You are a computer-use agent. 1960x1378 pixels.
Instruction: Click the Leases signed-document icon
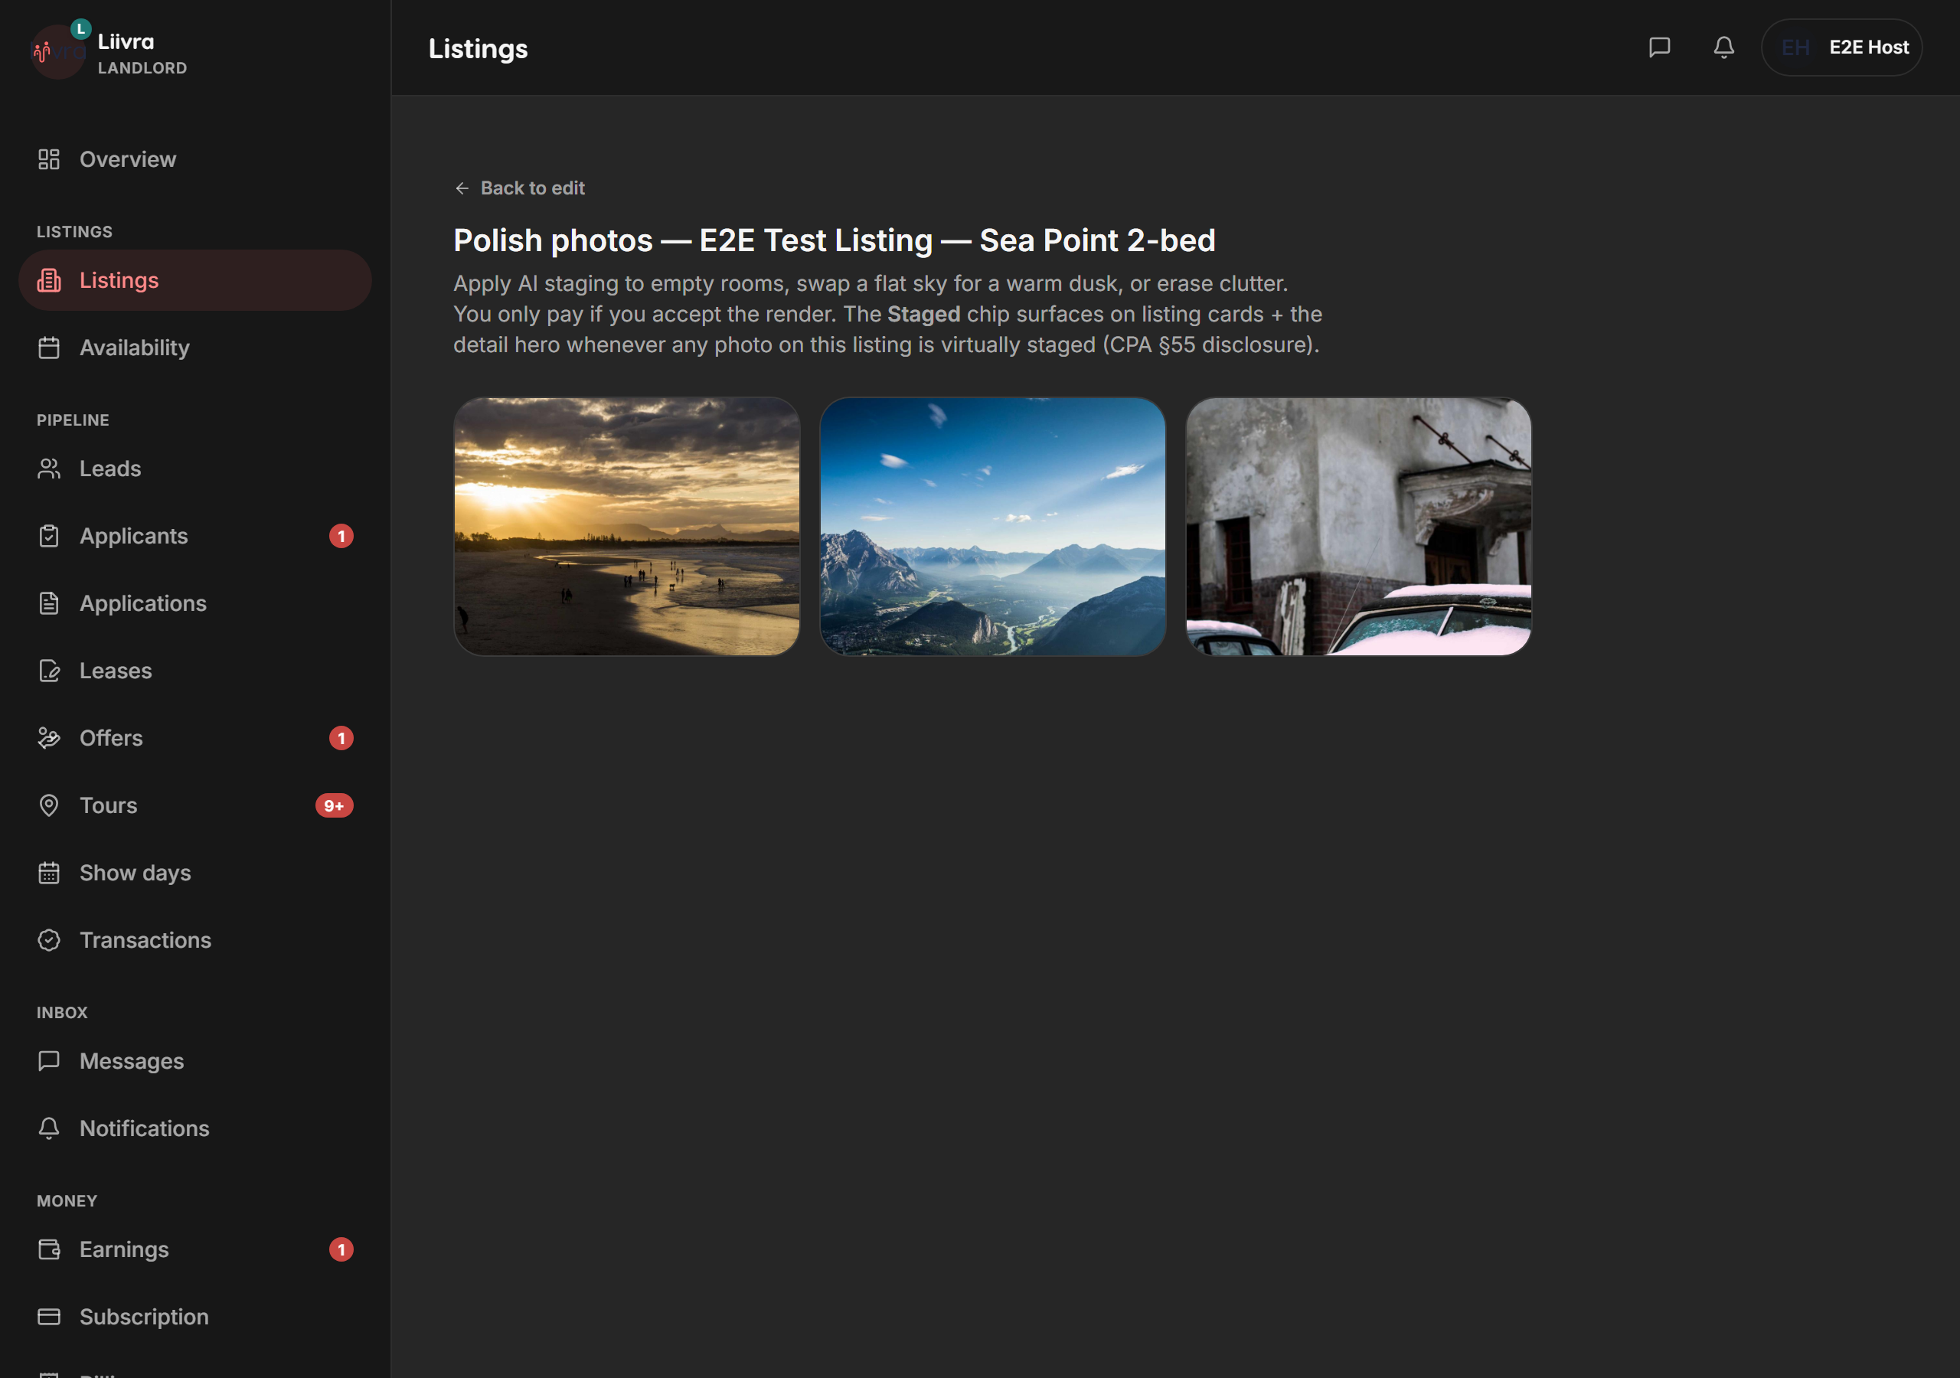click(x=49, y=671)
